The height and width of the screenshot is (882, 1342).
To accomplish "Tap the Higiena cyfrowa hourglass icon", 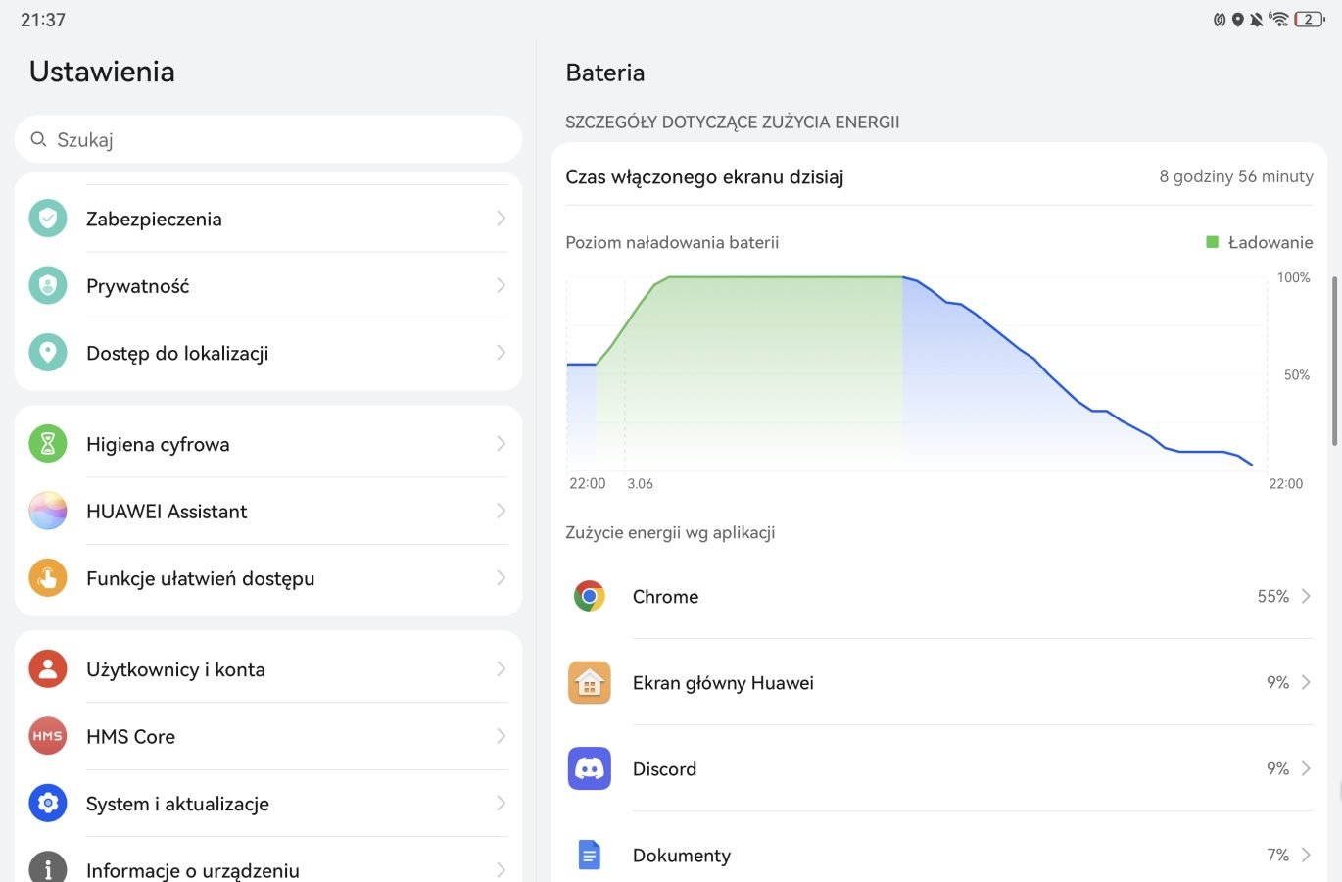I will [48, 444].
